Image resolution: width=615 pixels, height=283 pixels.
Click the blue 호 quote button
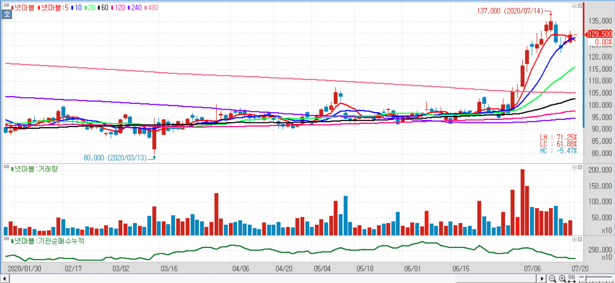point(7,14)
